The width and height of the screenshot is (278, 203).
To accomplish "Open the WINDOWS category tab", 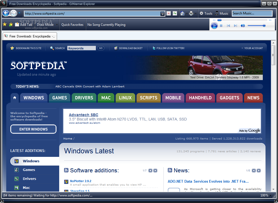I will [x=34, y=98].
